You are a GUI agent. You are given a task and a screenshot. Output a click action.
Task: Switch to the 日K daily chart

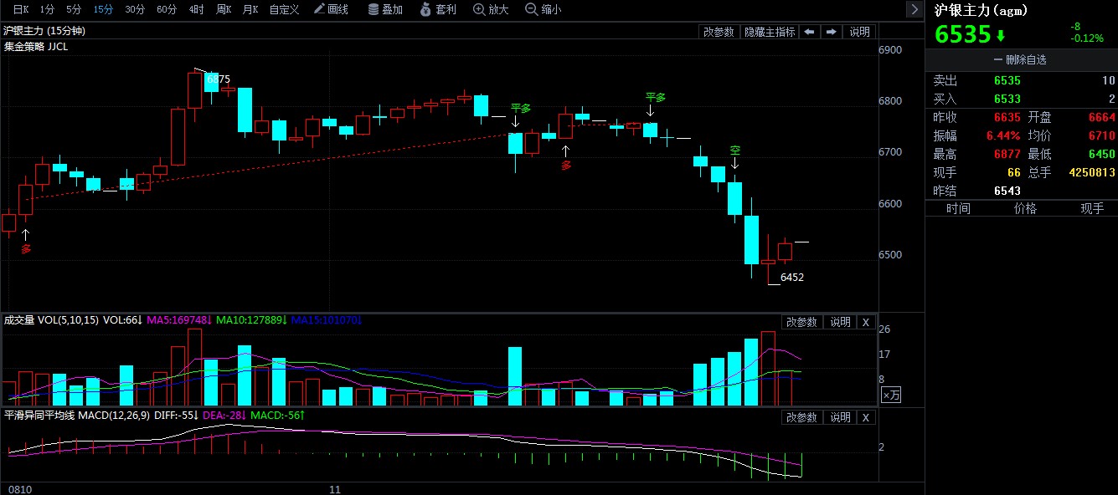click(x=18, y=9)
